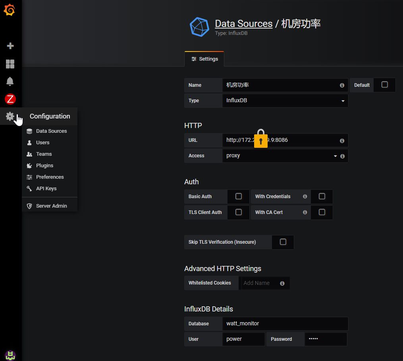Click the Server Admin shield icon
Image resolution: width=403 pixels, height=361 pixels.
29,206
